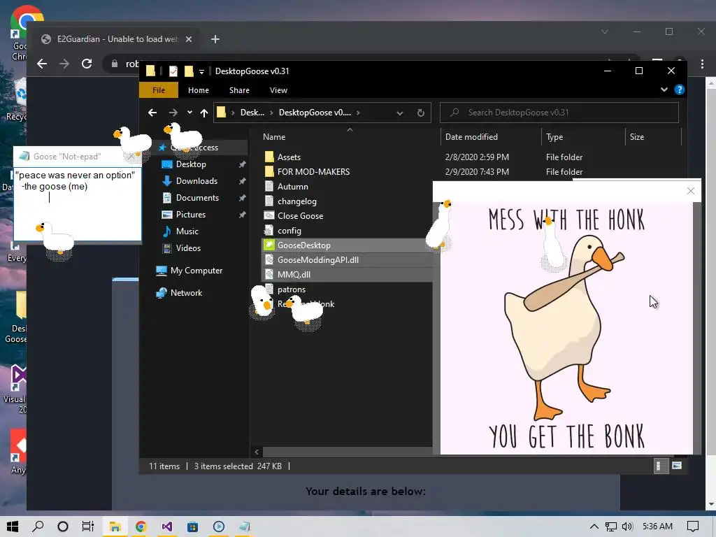Open recent locations dropdown in Explorer
Image resolution: width=716 pixels, height=537 pixels.
pyautogui.click(x=189, y=113)
